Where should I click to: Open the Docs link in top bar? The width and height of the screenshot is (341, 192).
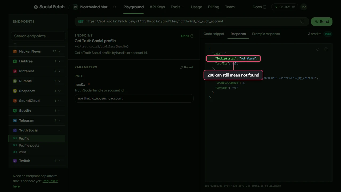(x=259, y=7)
